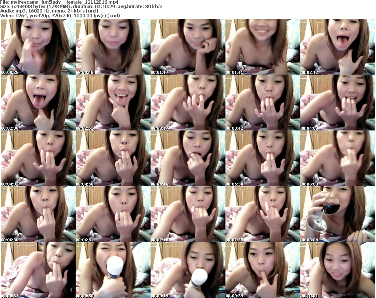Click the 'Audio: mp3, 16000 Hz' line
The image size is (376, 298).
pos(49,11)
